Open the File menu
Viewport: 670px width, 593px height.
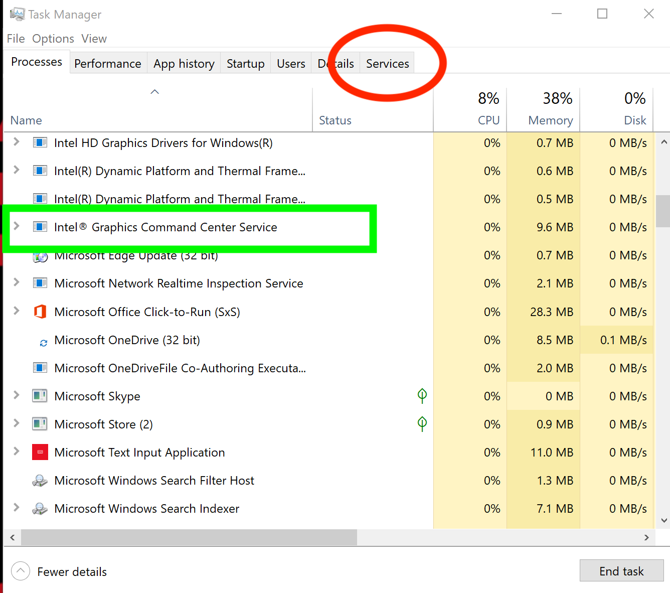(x=16, y=39)
